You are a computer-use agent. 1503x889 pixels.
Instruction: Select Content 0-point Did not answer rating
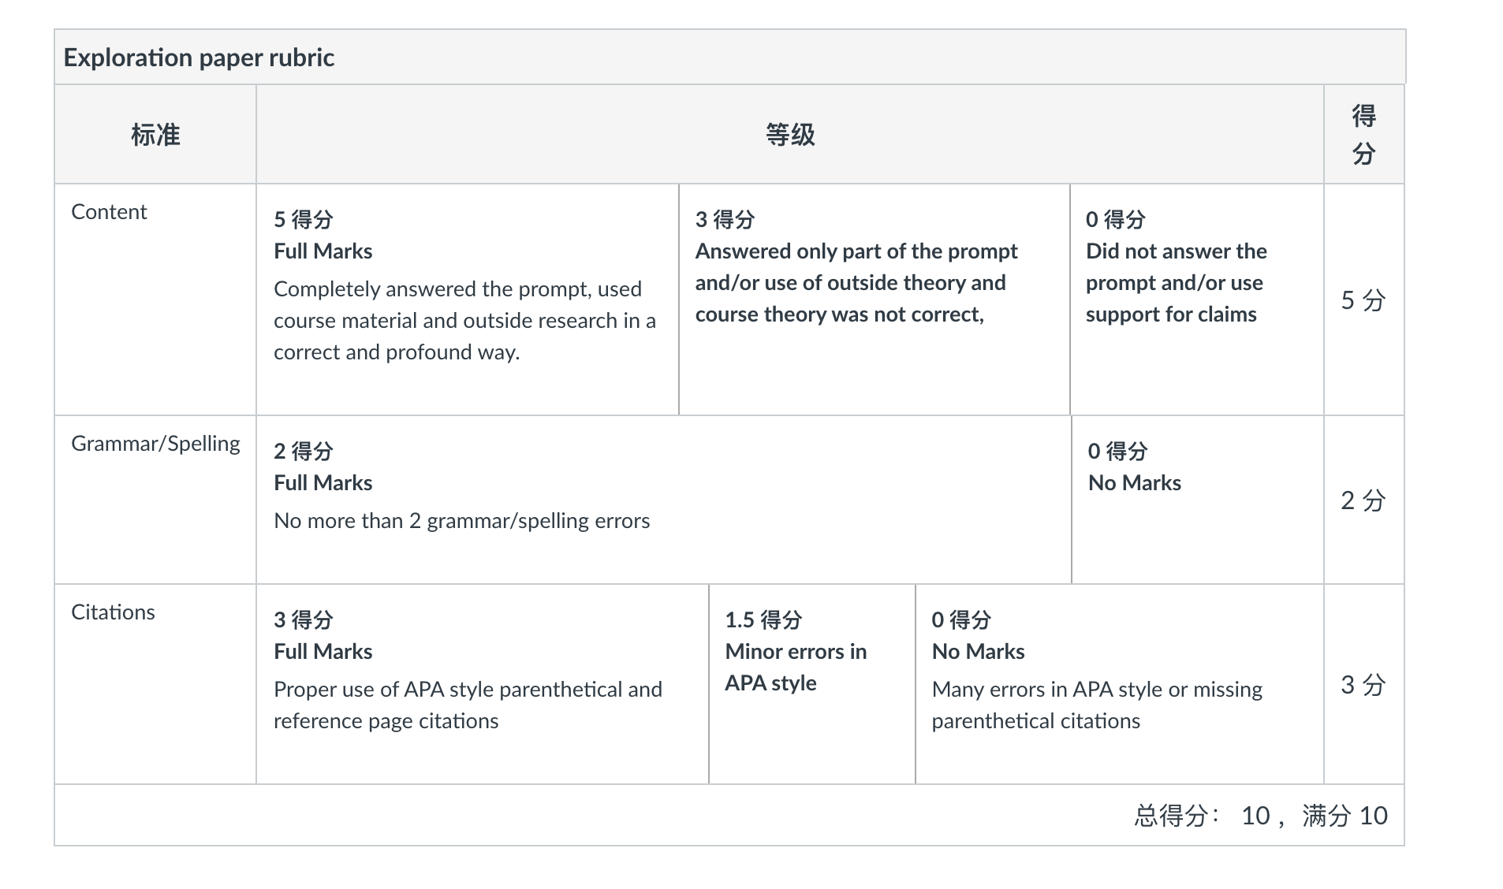tap(1196, 299)
